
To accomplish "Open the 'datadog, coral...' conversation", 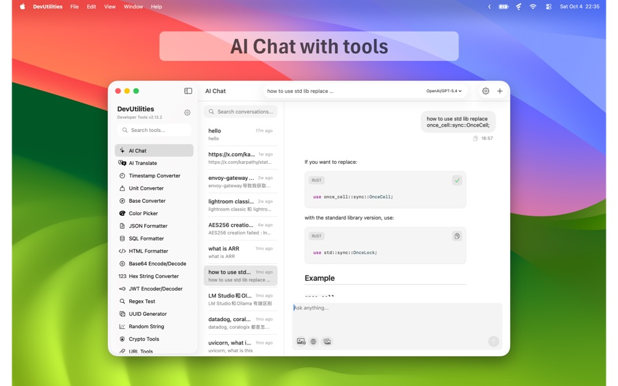I will (241, 323).
